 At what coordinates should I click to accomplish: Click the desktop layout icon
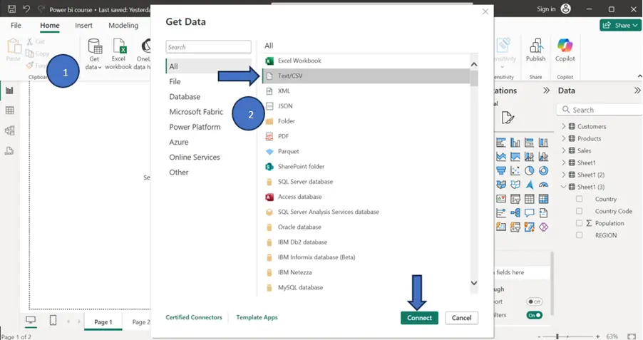pos(31,320)
